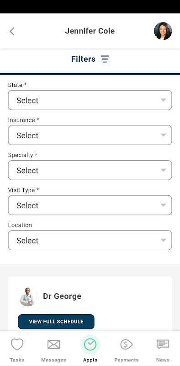Select the Appts clock icon
This screenshot has height=366, width=180.
90,344
